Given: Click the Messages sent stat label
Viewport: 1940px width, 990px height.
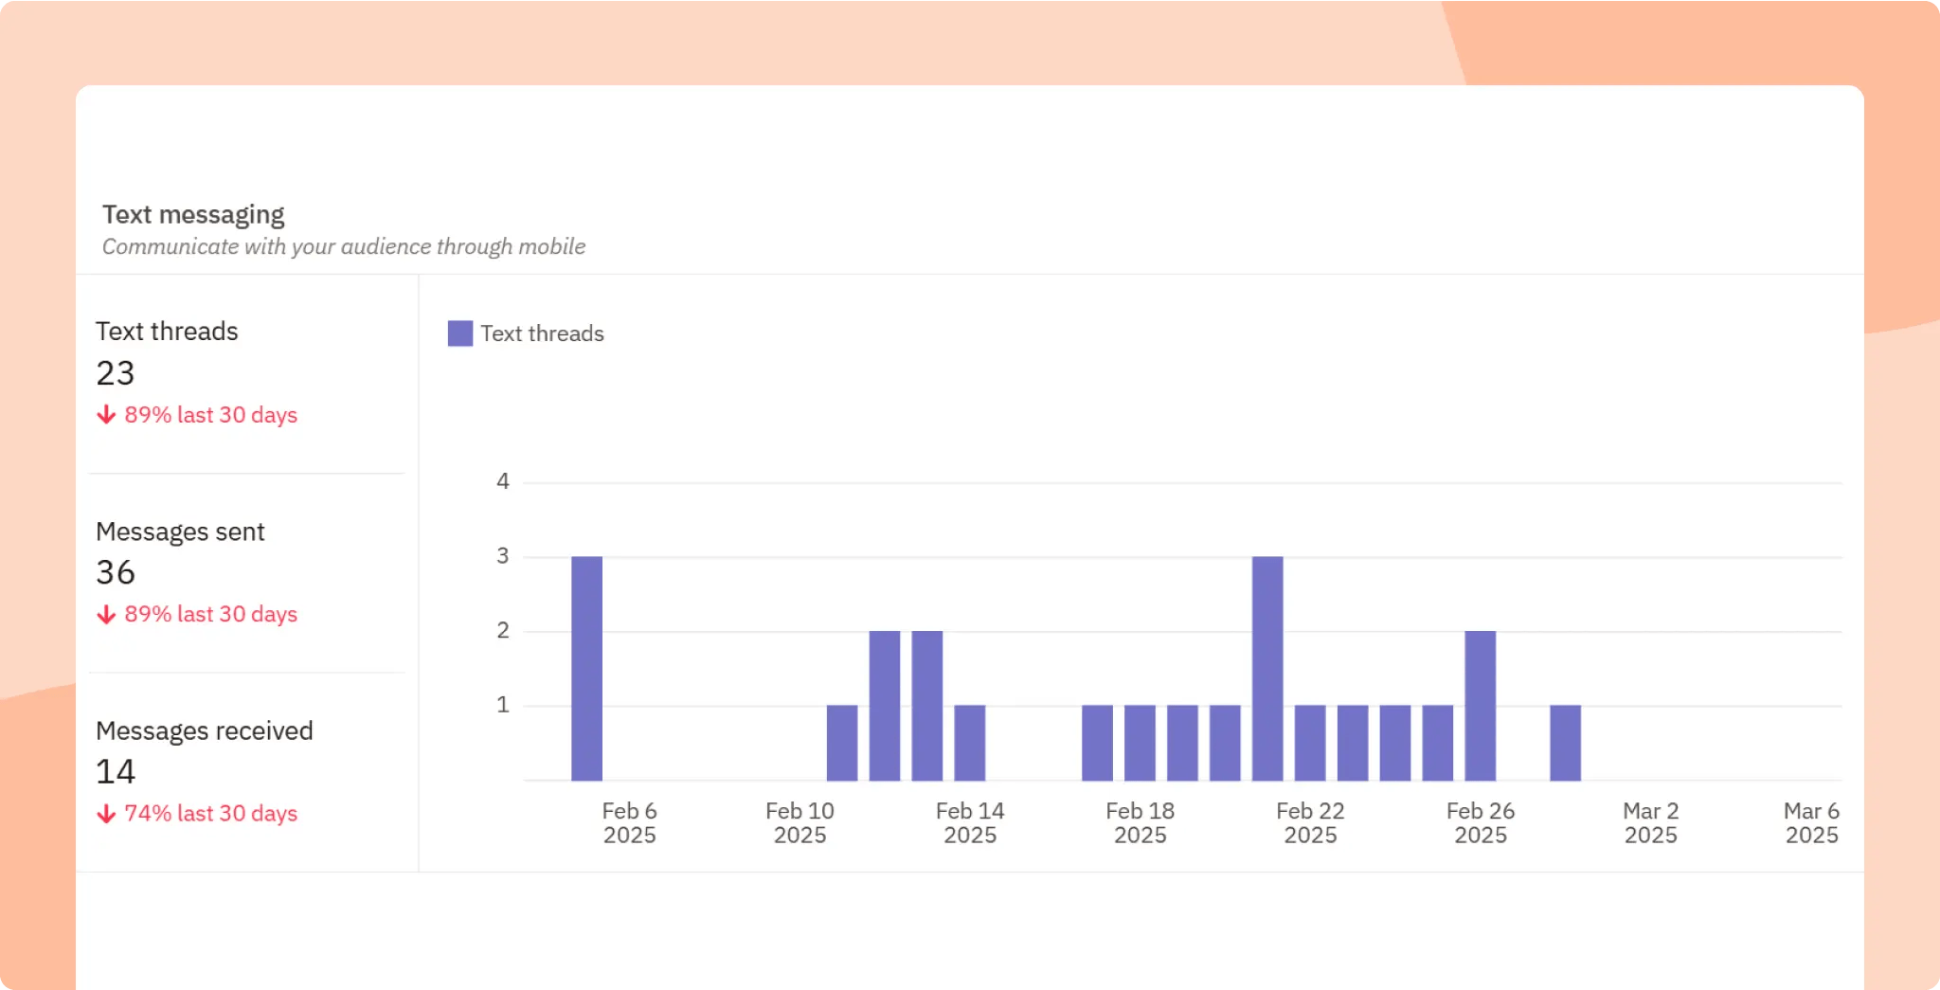Looking at the screenshot, I should pyautogui.click(x=180, y=531).
